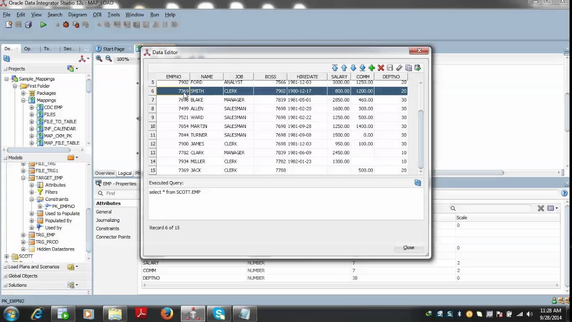Collapse the TARGET_EMP datastore node

click(x=23, y=178)
